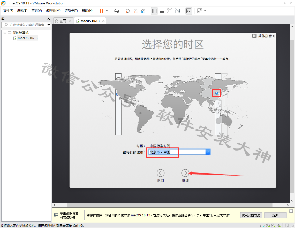Click the CD/DVD drive status icon

(268, 225)
